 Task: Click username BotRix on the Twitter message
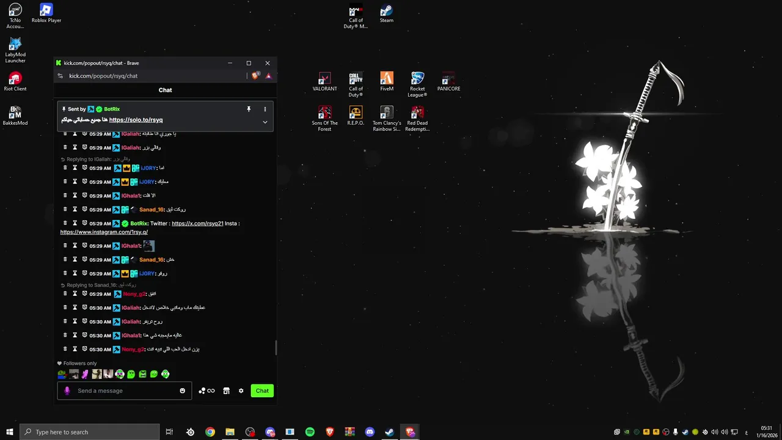[139, 224]
